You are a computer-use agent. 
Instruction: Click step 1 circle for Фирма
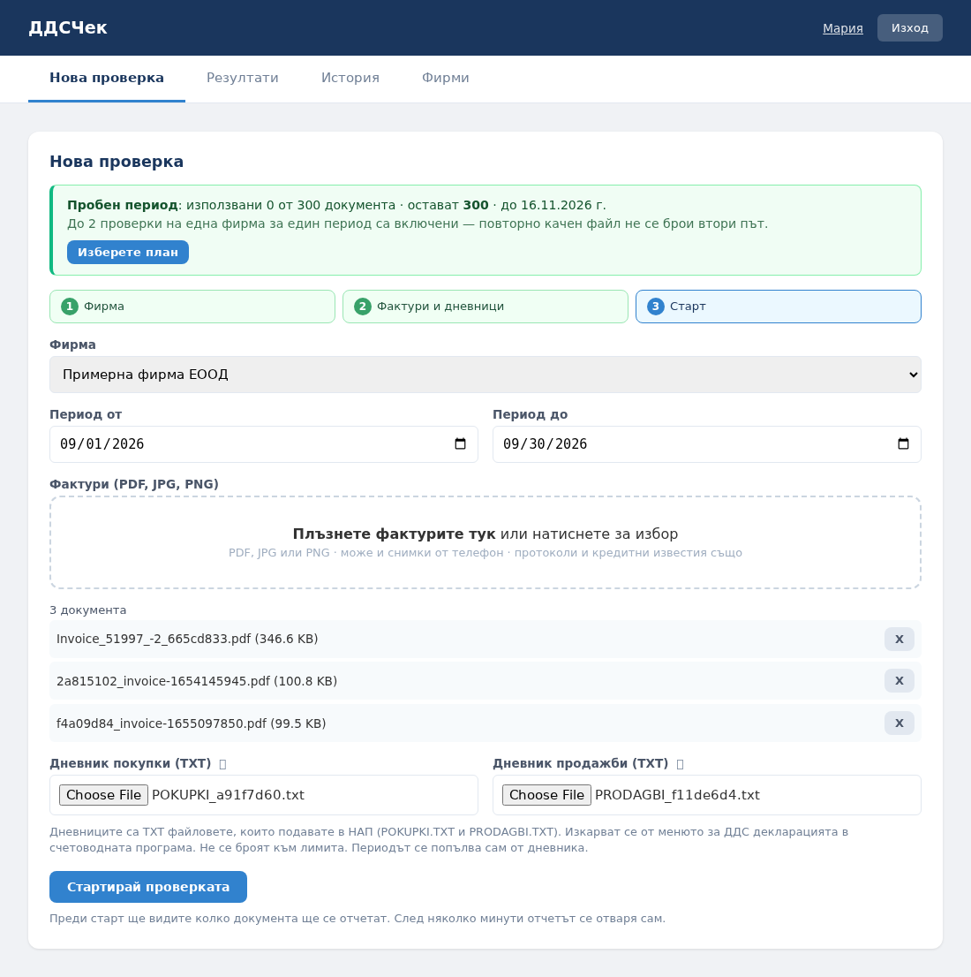click(x=70, y=307)
